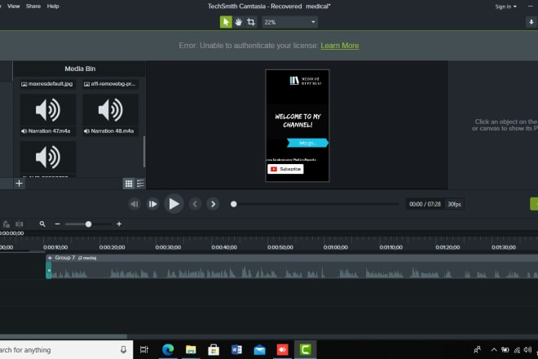Viewport: 538px width, 359px height.
Task: Click the 00:00 / 07:28 time display
Action: 425,204
